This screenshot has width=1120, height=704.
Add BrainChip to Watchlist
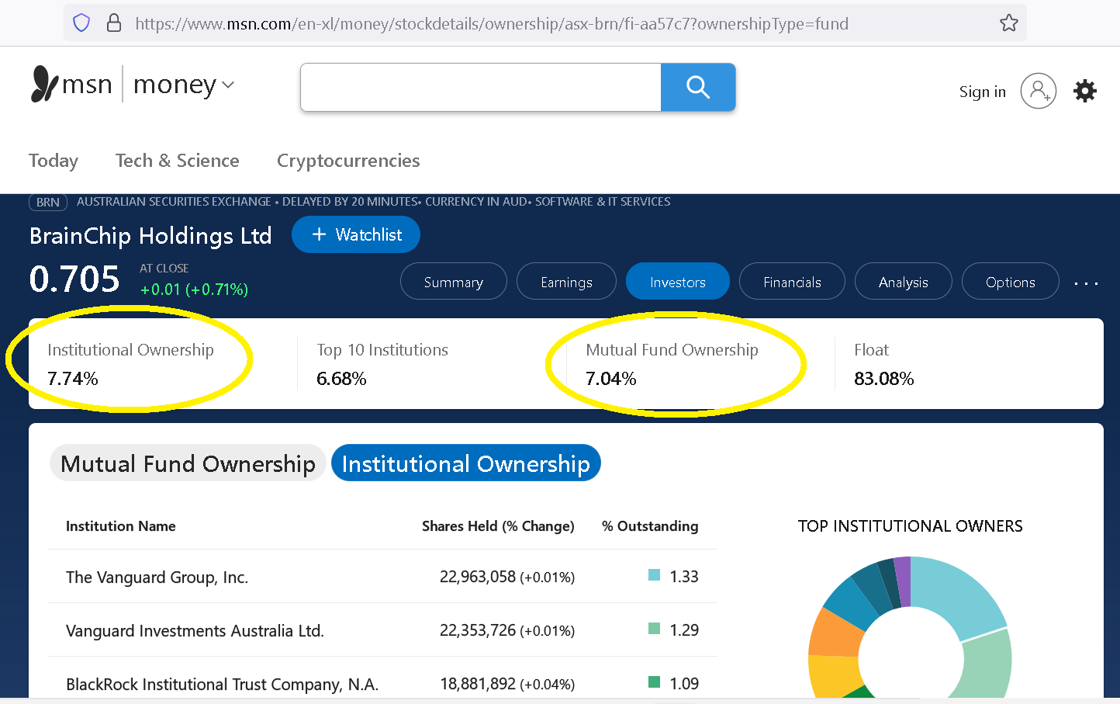click(x=356, y=234)
